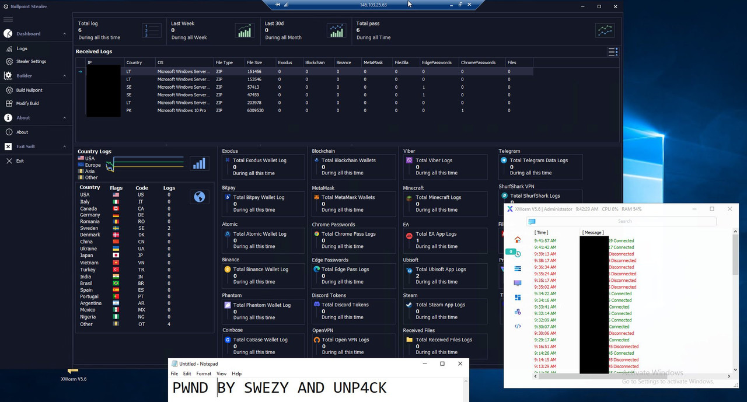The image size is (747, 402).
Task: Select the XWorm V5.6 desktop icon
Action: [x=74, y=375]
